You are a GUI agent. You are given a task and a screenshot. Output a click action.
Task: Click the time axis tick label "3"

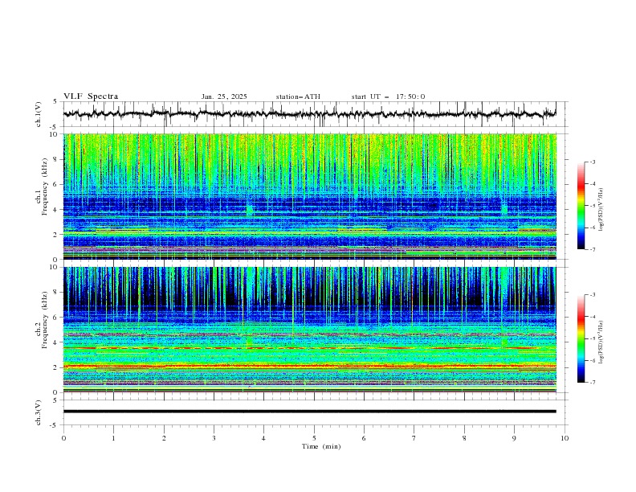pos(214,438)
